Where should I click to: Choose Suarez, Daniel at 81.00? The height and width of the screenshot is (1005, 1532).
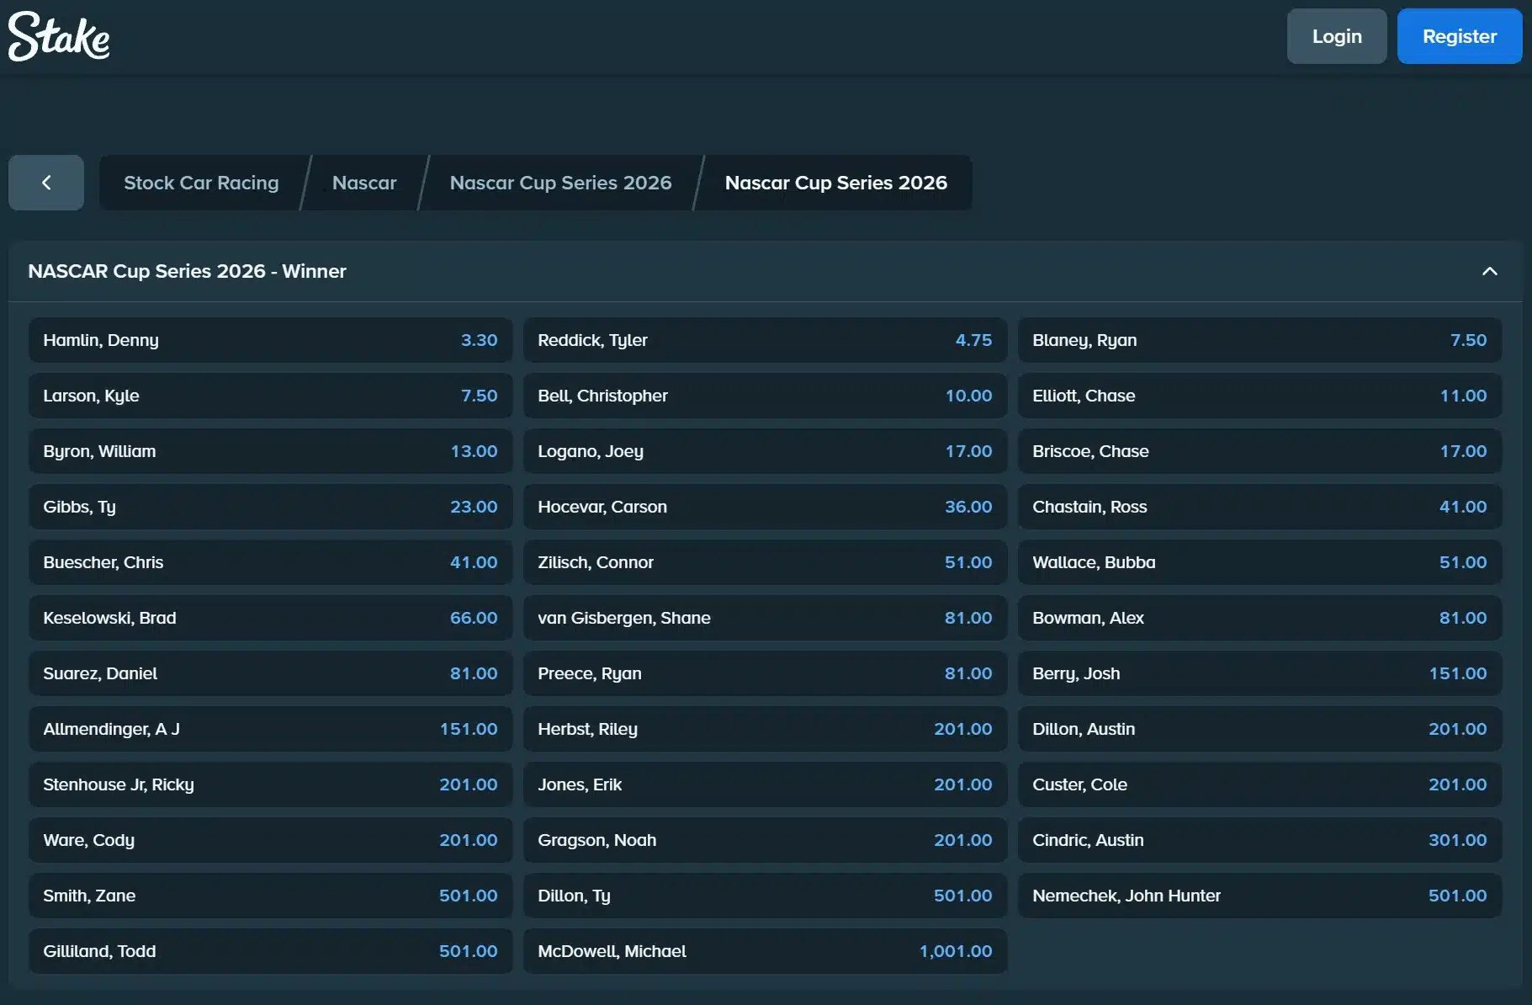[x=270, y=673]
